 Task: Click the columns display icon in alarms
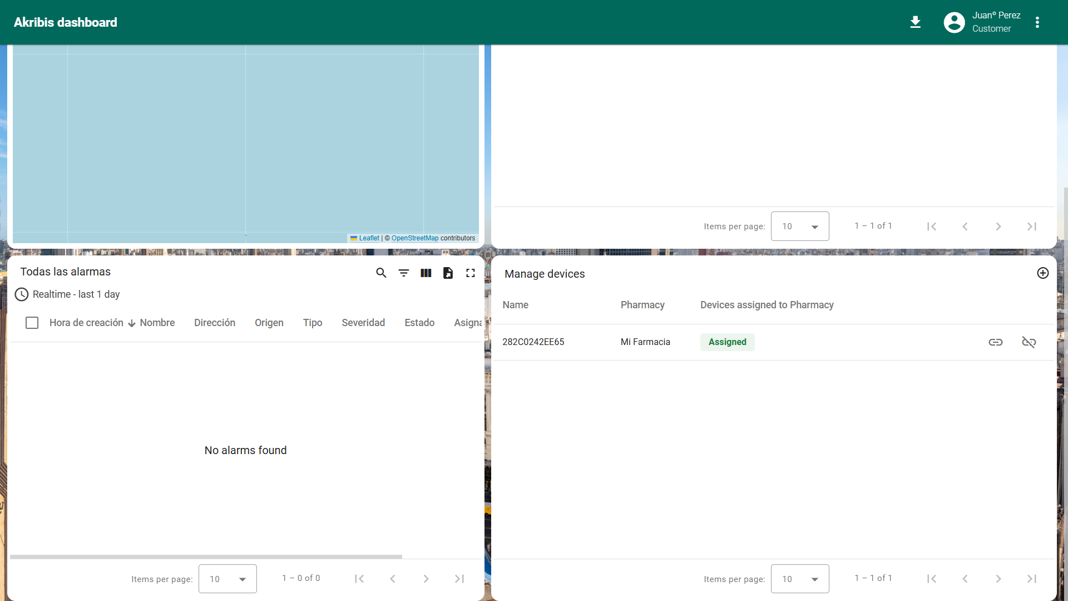426,273
